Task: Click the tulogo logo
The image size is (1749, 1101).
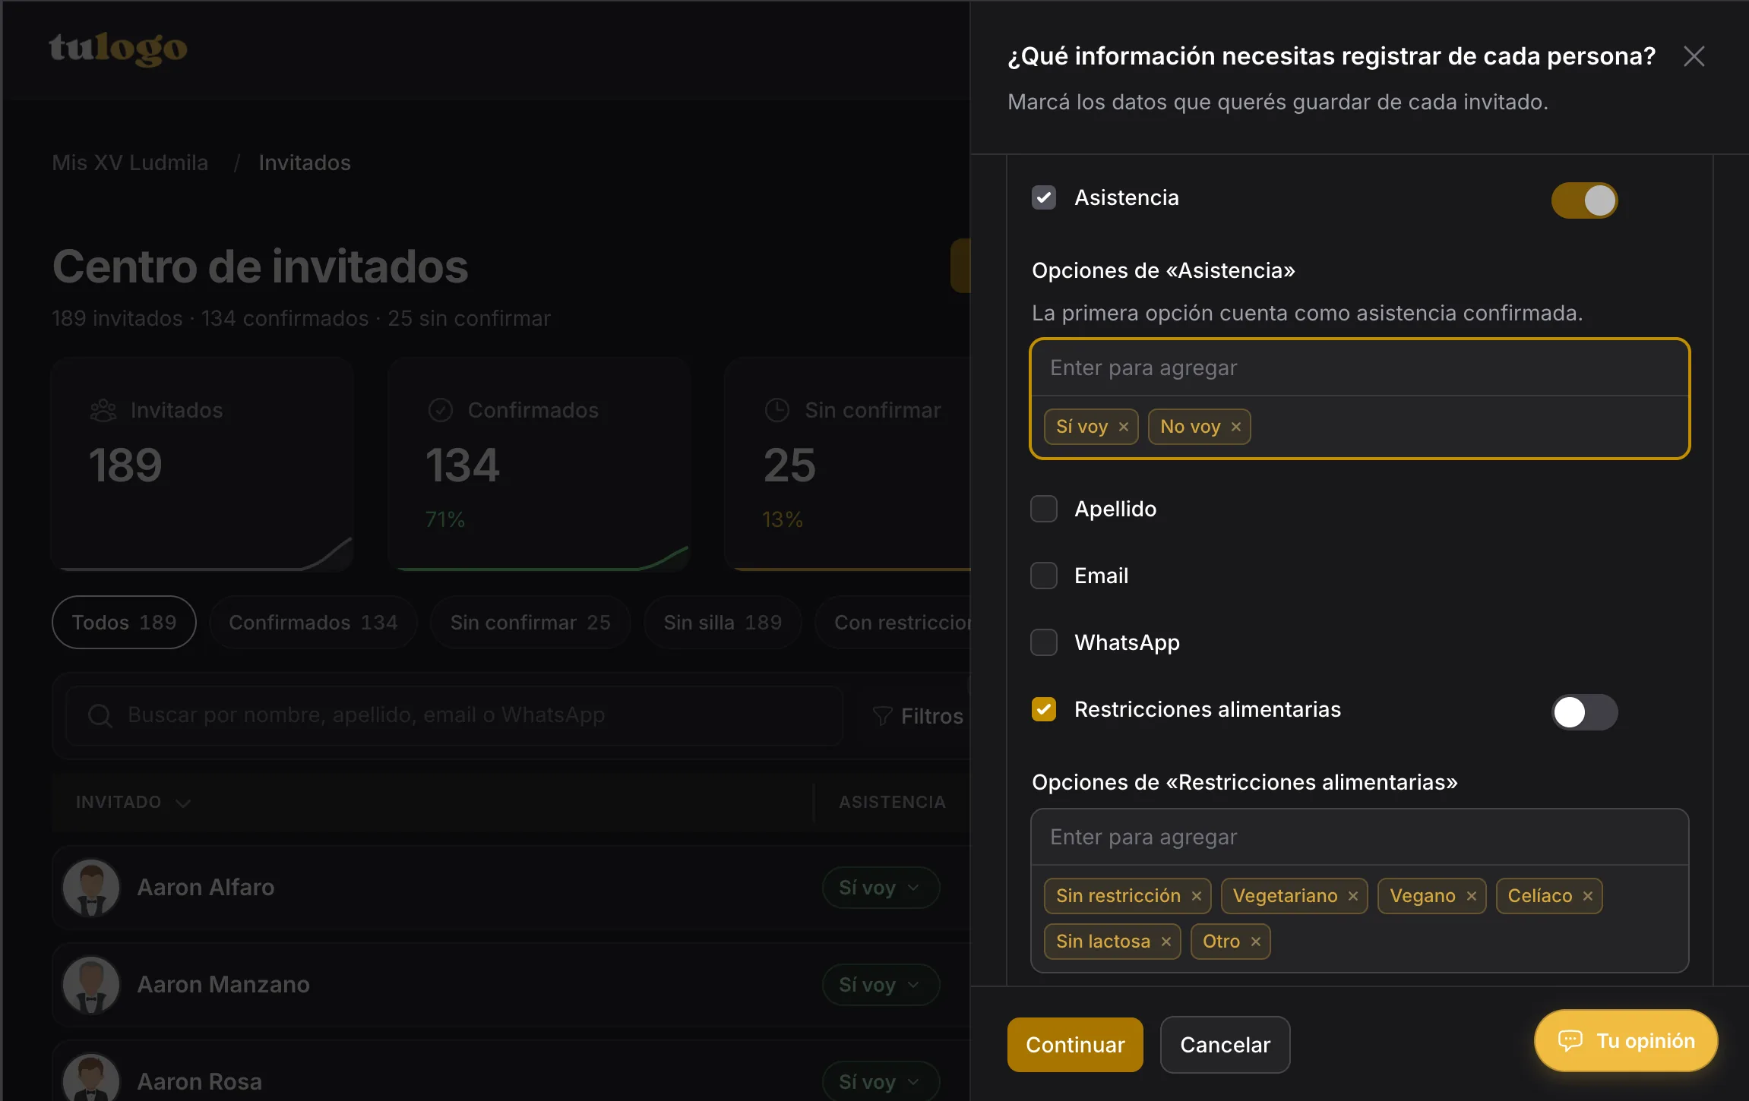Action: (118, 49)
